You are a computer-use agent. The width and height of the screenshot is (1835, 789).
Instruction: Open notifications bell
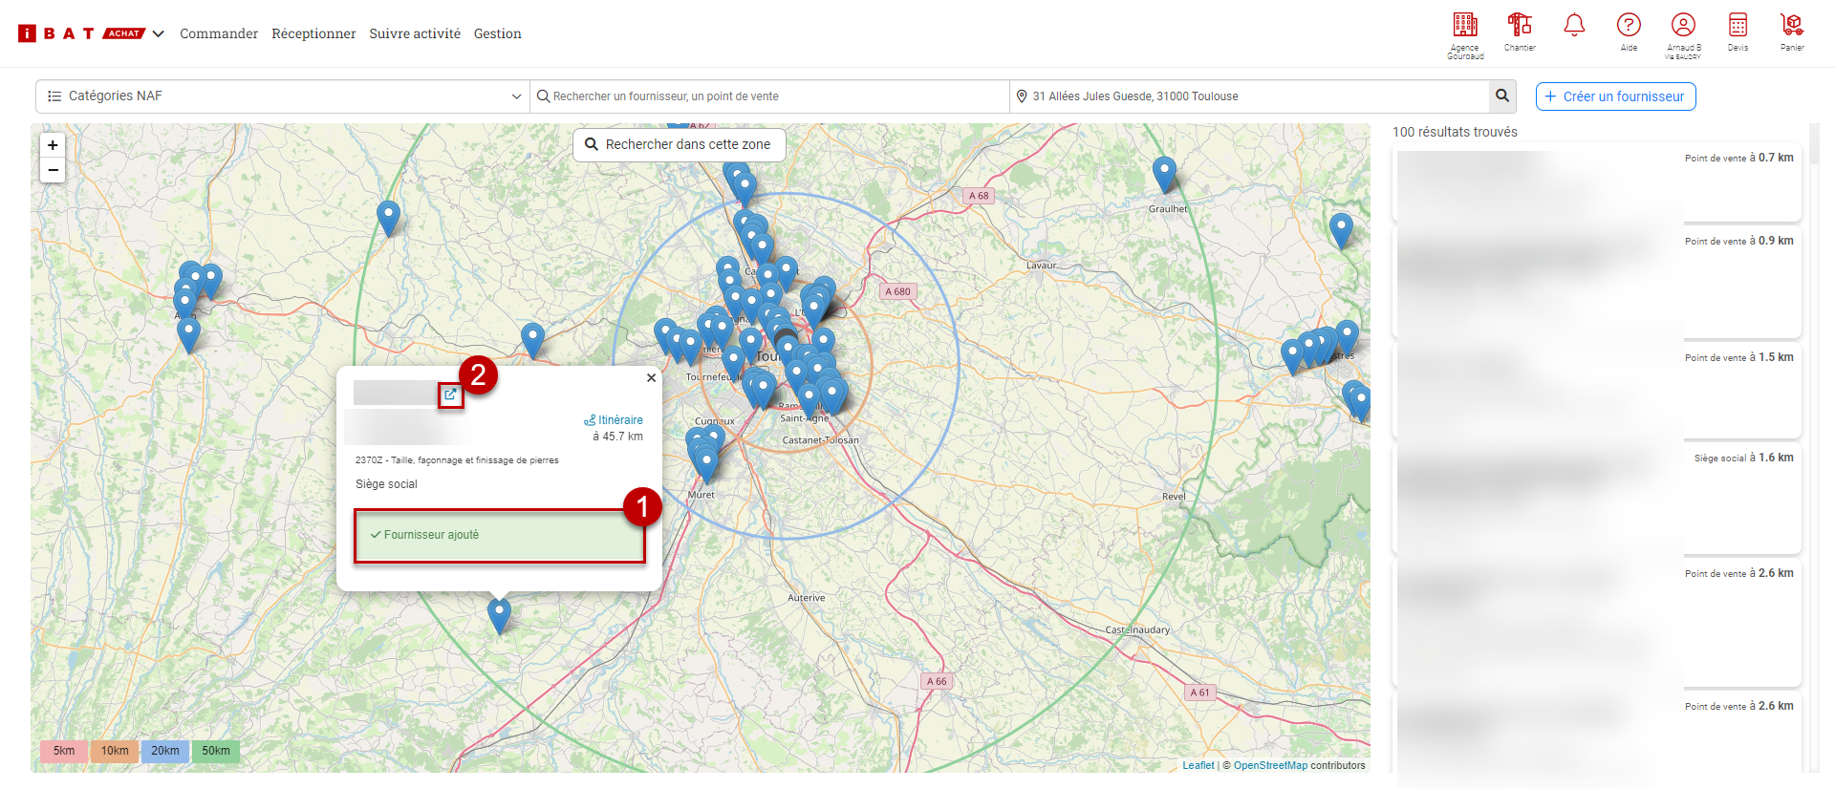(x=1574, y=26)
